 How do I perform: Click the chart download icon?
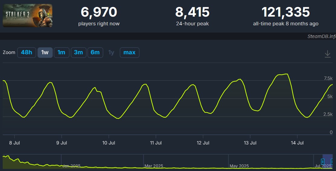click(328, 54)
